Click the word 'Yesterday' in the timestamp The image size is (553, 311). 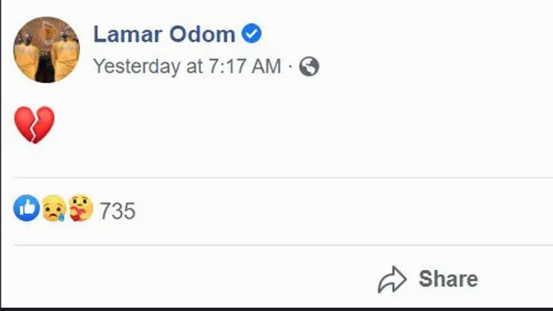click(x=136, y=67)
